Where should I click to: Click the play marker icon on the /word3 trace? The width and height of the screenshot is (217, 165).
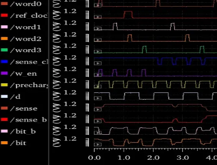pos(98,52)
